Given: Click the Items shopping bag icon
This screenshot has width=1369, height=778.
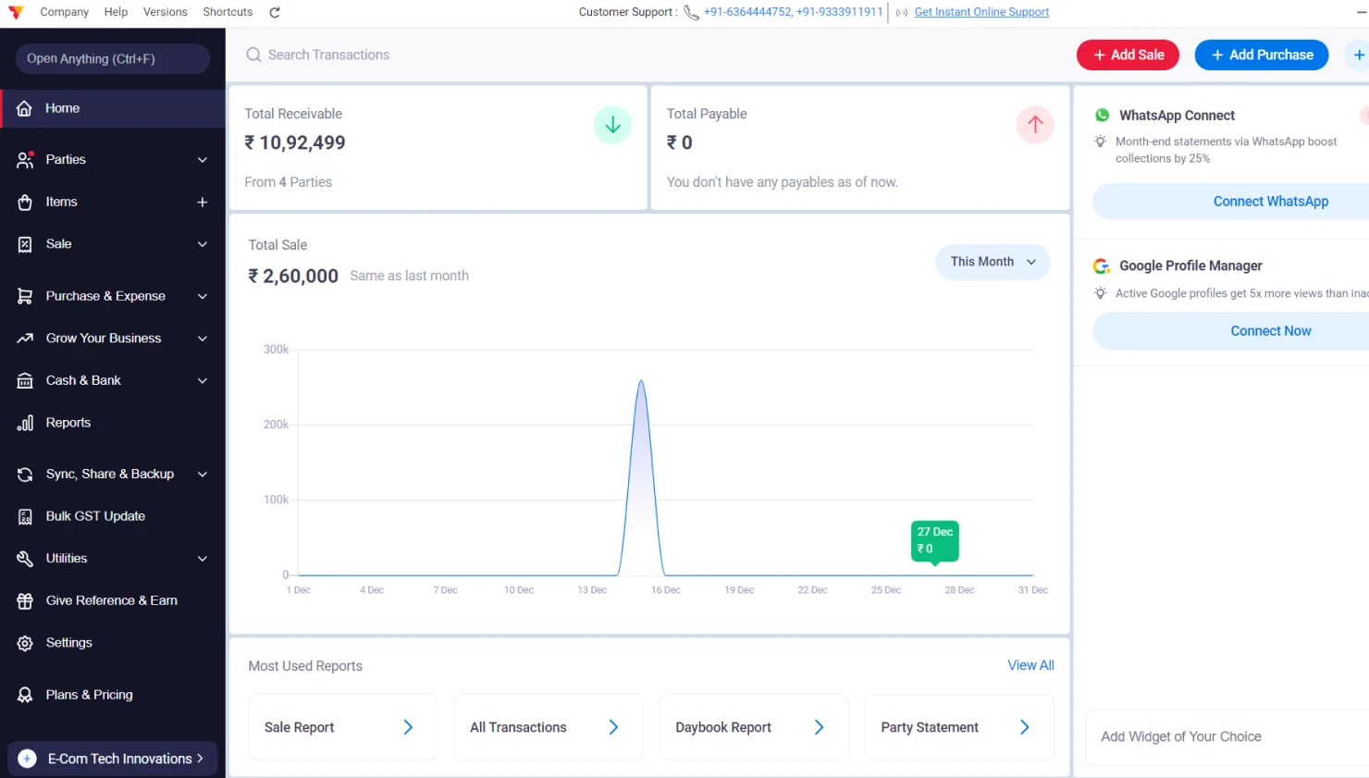Looking at the screenshot, I should click(25, 202).
